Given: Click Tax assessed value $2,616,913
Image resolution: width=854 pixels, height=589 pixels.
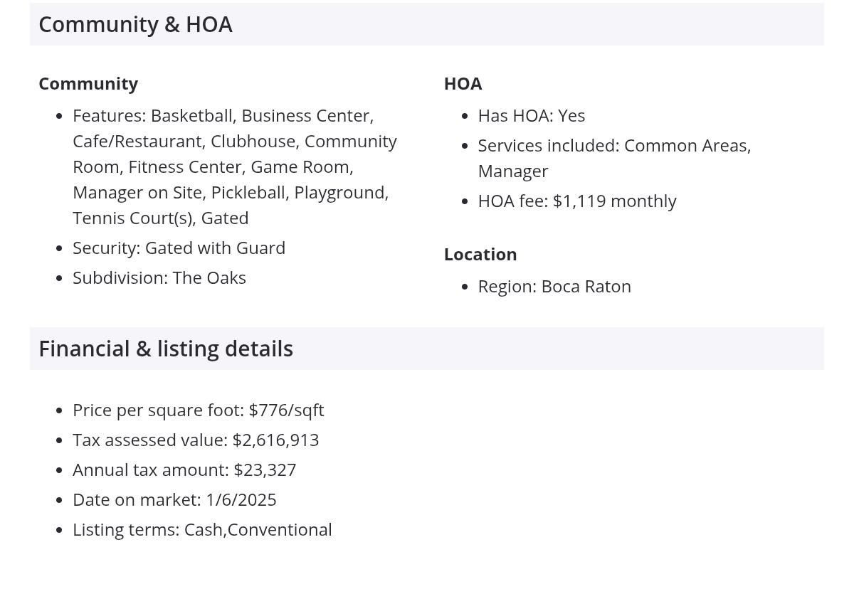Looking at the screenshot, I should tap(196, 440).
